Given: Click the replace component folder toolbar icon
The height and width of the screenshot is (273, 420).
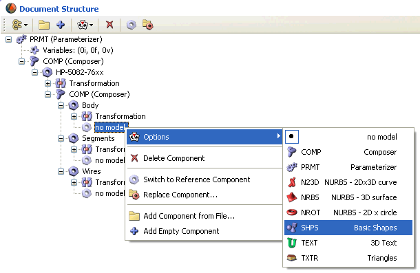Looking at the screenshot, I should coord(148,25).
